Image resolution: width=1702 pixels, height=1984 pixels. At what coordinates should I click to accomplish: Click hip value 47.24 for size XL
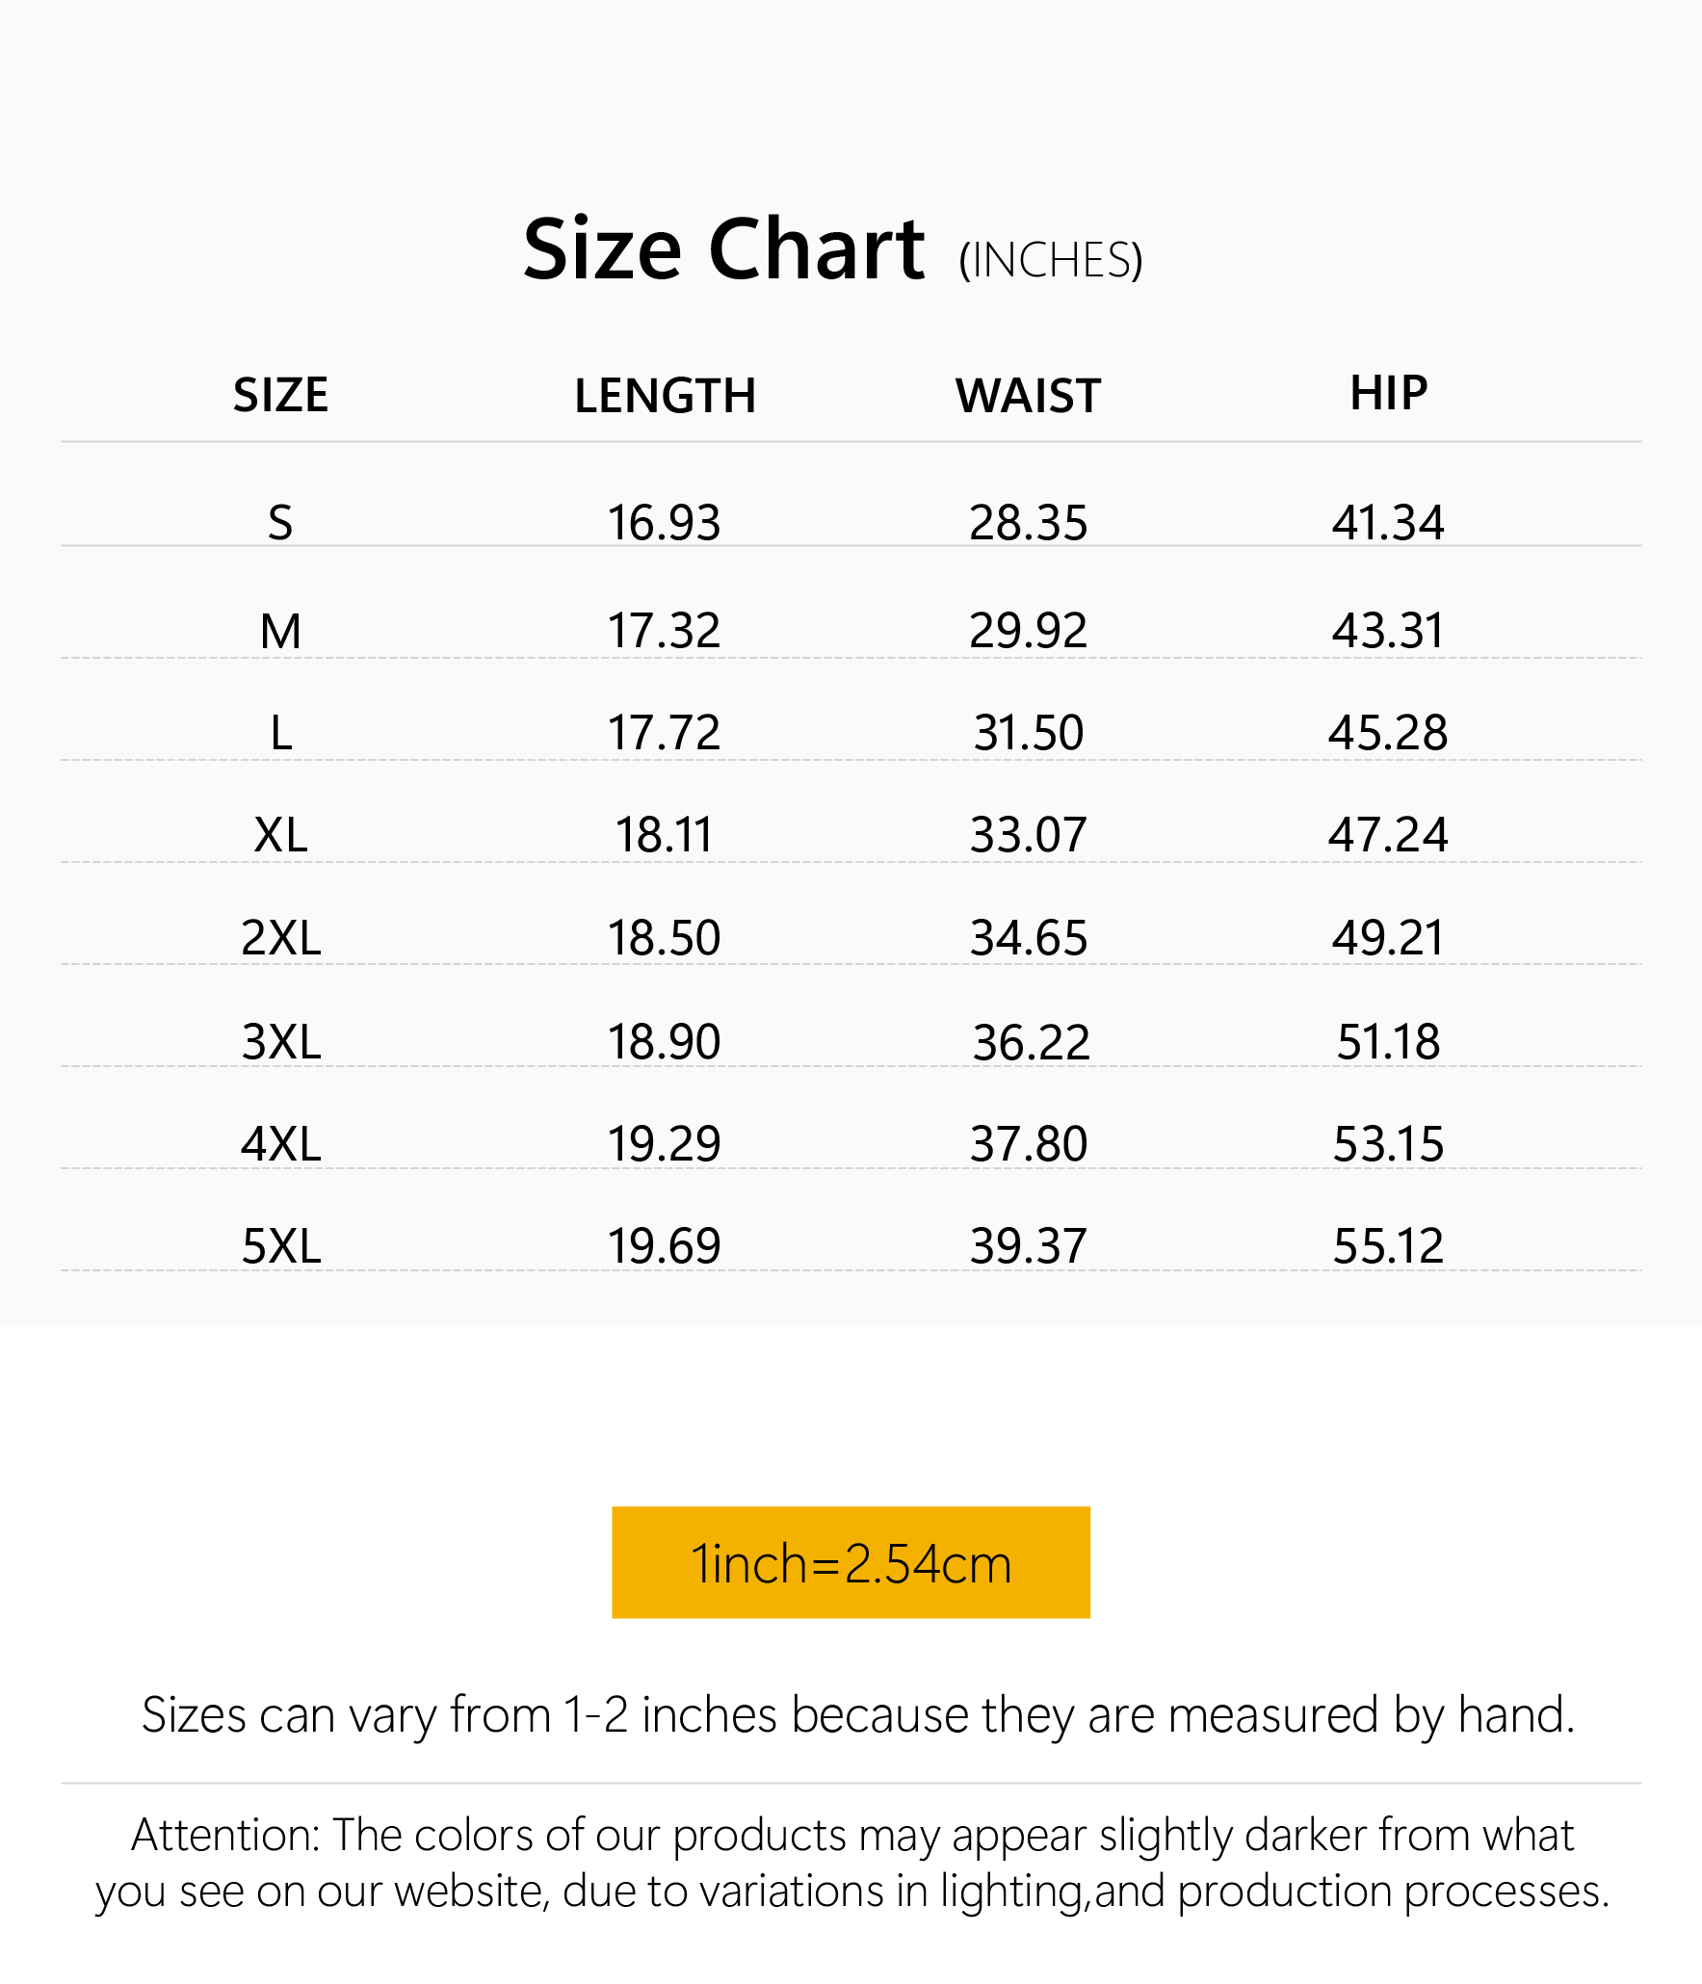1388,835
